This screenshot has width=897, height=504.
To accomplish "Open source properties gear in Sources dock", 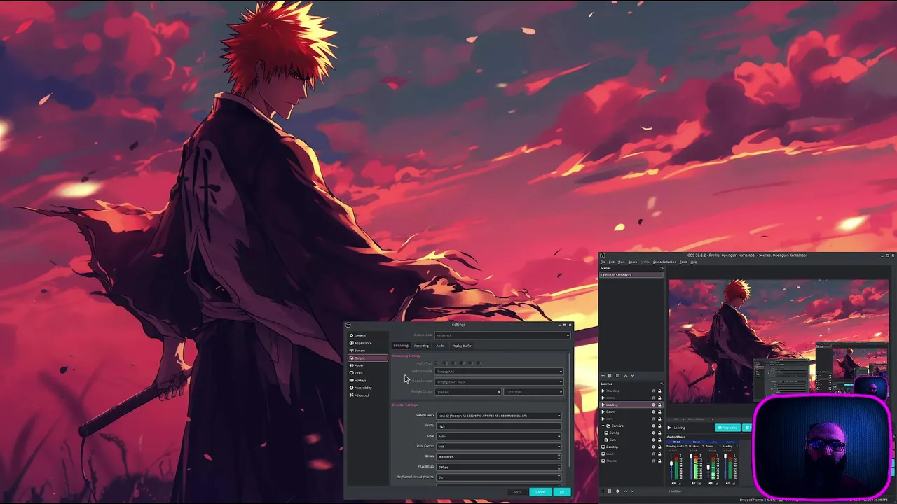I will point(617,491).
